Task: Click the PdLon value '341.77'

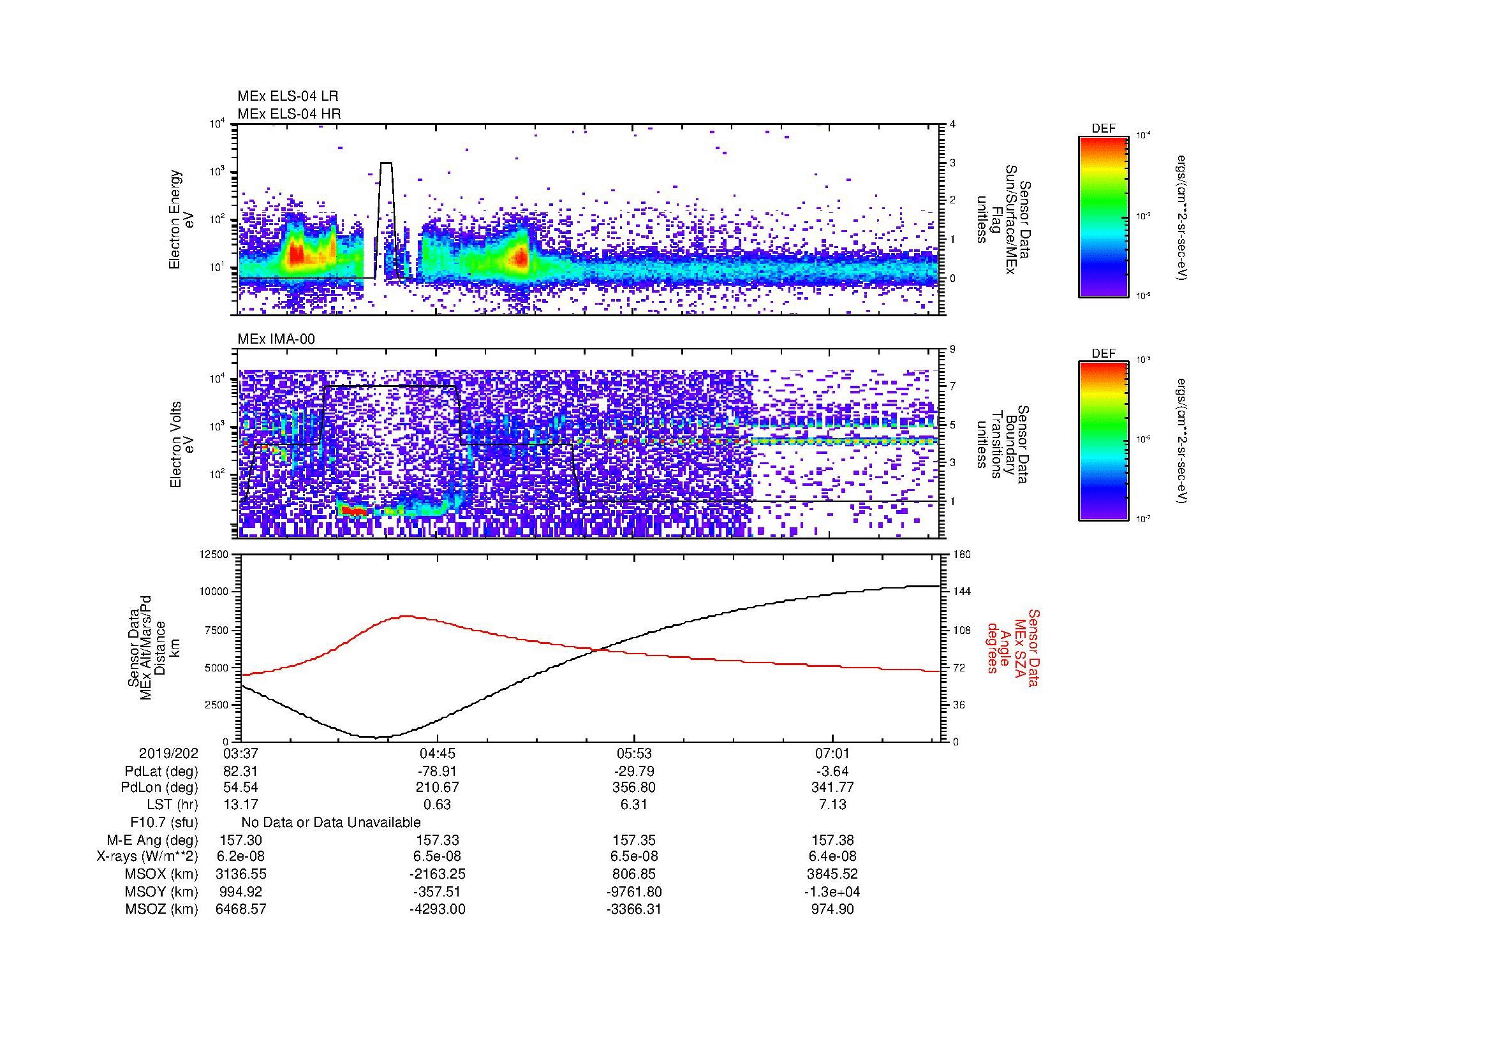Action: [x=832, y=787]
